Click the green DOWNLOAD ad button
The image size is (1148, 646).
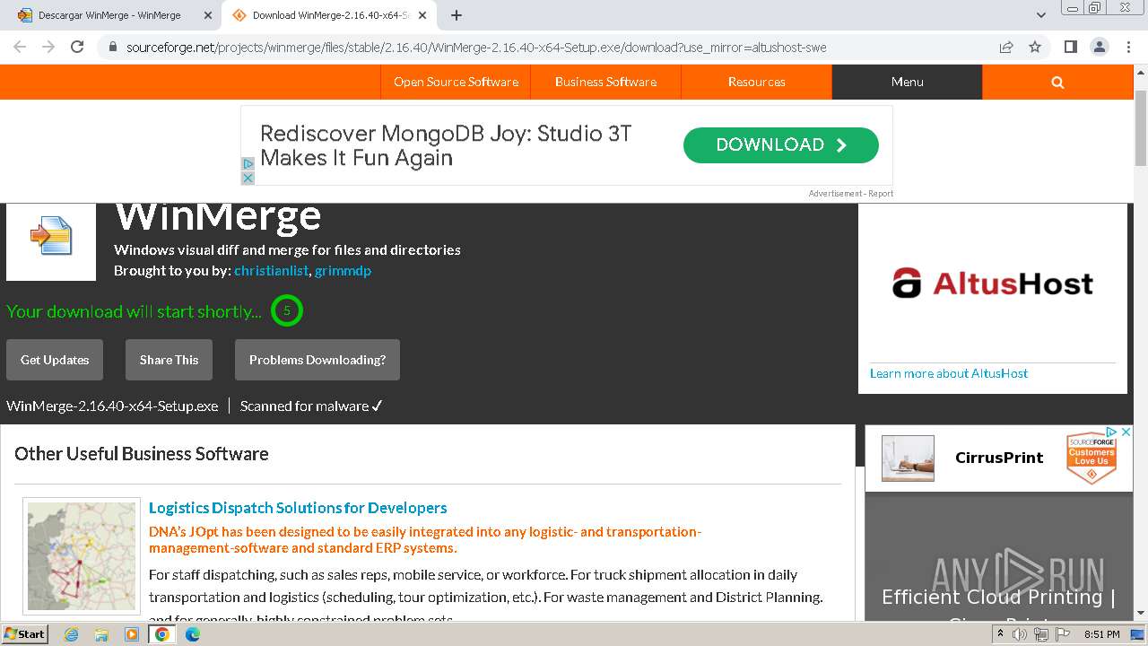[780, 144]
